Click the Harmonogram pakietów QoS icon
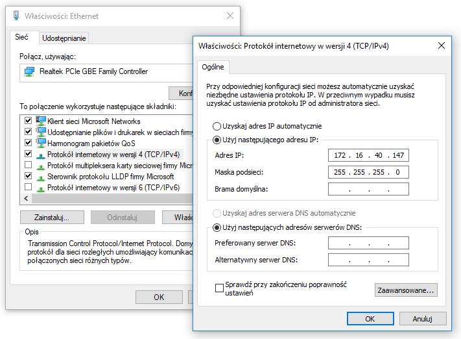The image size is (461, 339). pyautogui.click(x=41, y=143)
